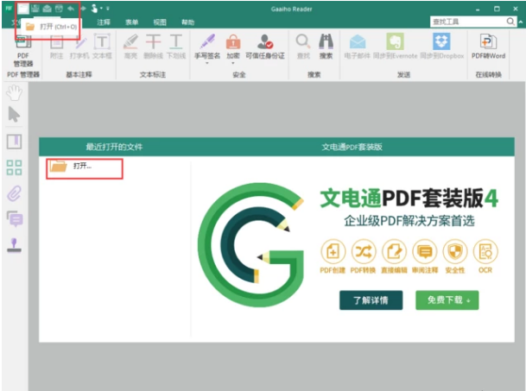The height and width of the screenshot is (391, 526).
Task: Click the magnifier button in 查找工具 box
Action: click(510, 22)
